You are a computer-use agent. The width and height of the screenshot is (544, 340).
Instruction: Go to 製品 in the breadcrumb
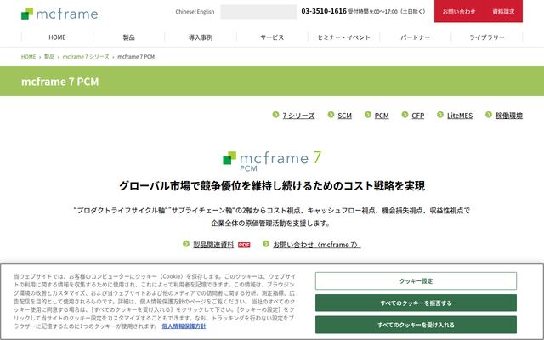pyautogui.click(x=49, y=57)
